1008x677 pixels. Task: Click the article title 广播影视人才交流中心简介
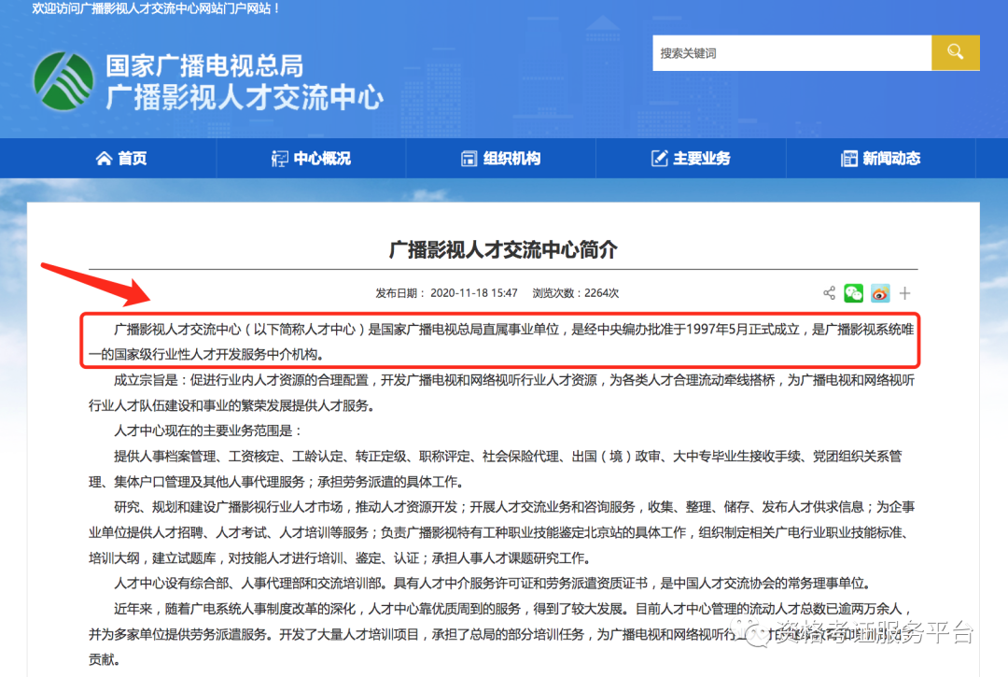coord(504,243)
